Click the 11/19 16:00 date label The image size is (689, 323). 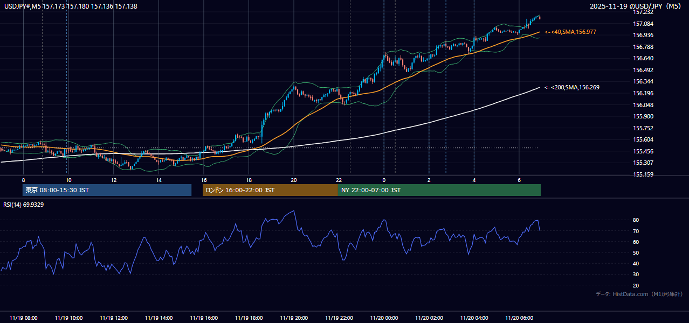[204, 318]
